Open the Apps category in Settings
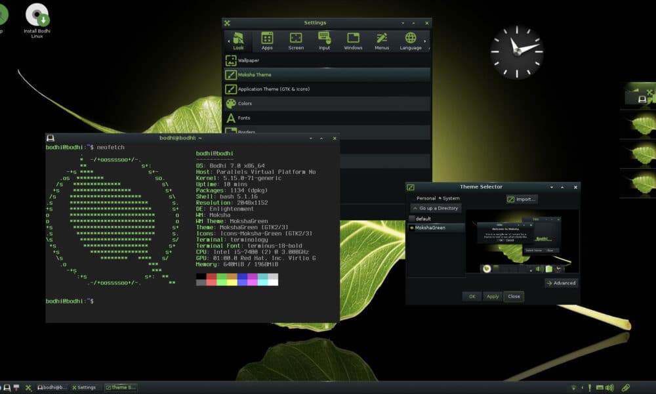The width and height of the screenshot is (656, 394). (267, 41)
